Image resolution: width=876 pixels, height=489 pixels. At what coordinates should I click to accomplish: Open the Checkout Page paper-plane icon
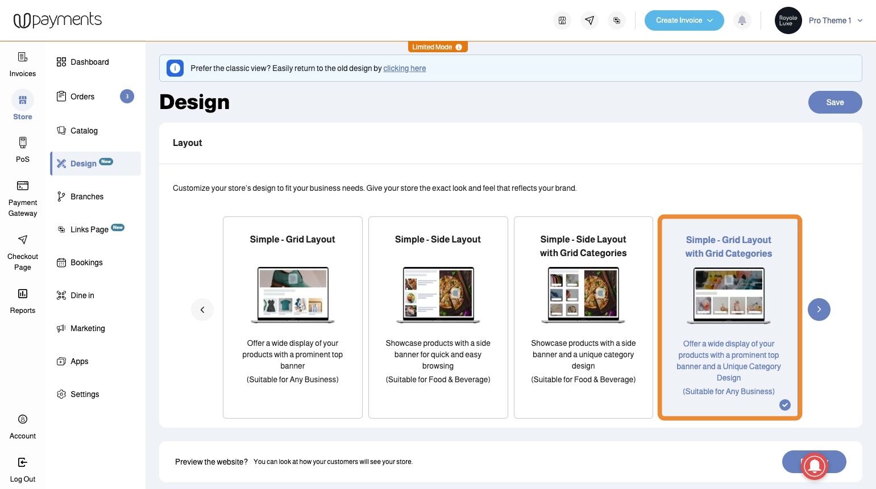pos(23,240)
